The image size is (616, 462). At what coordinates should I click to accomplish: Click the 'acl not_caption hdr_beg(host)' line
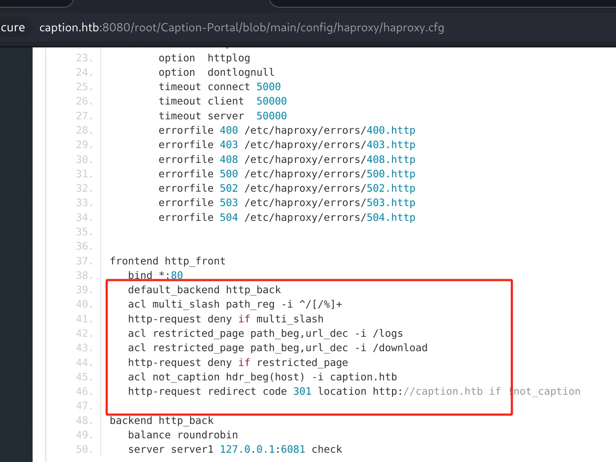[262, 377]
